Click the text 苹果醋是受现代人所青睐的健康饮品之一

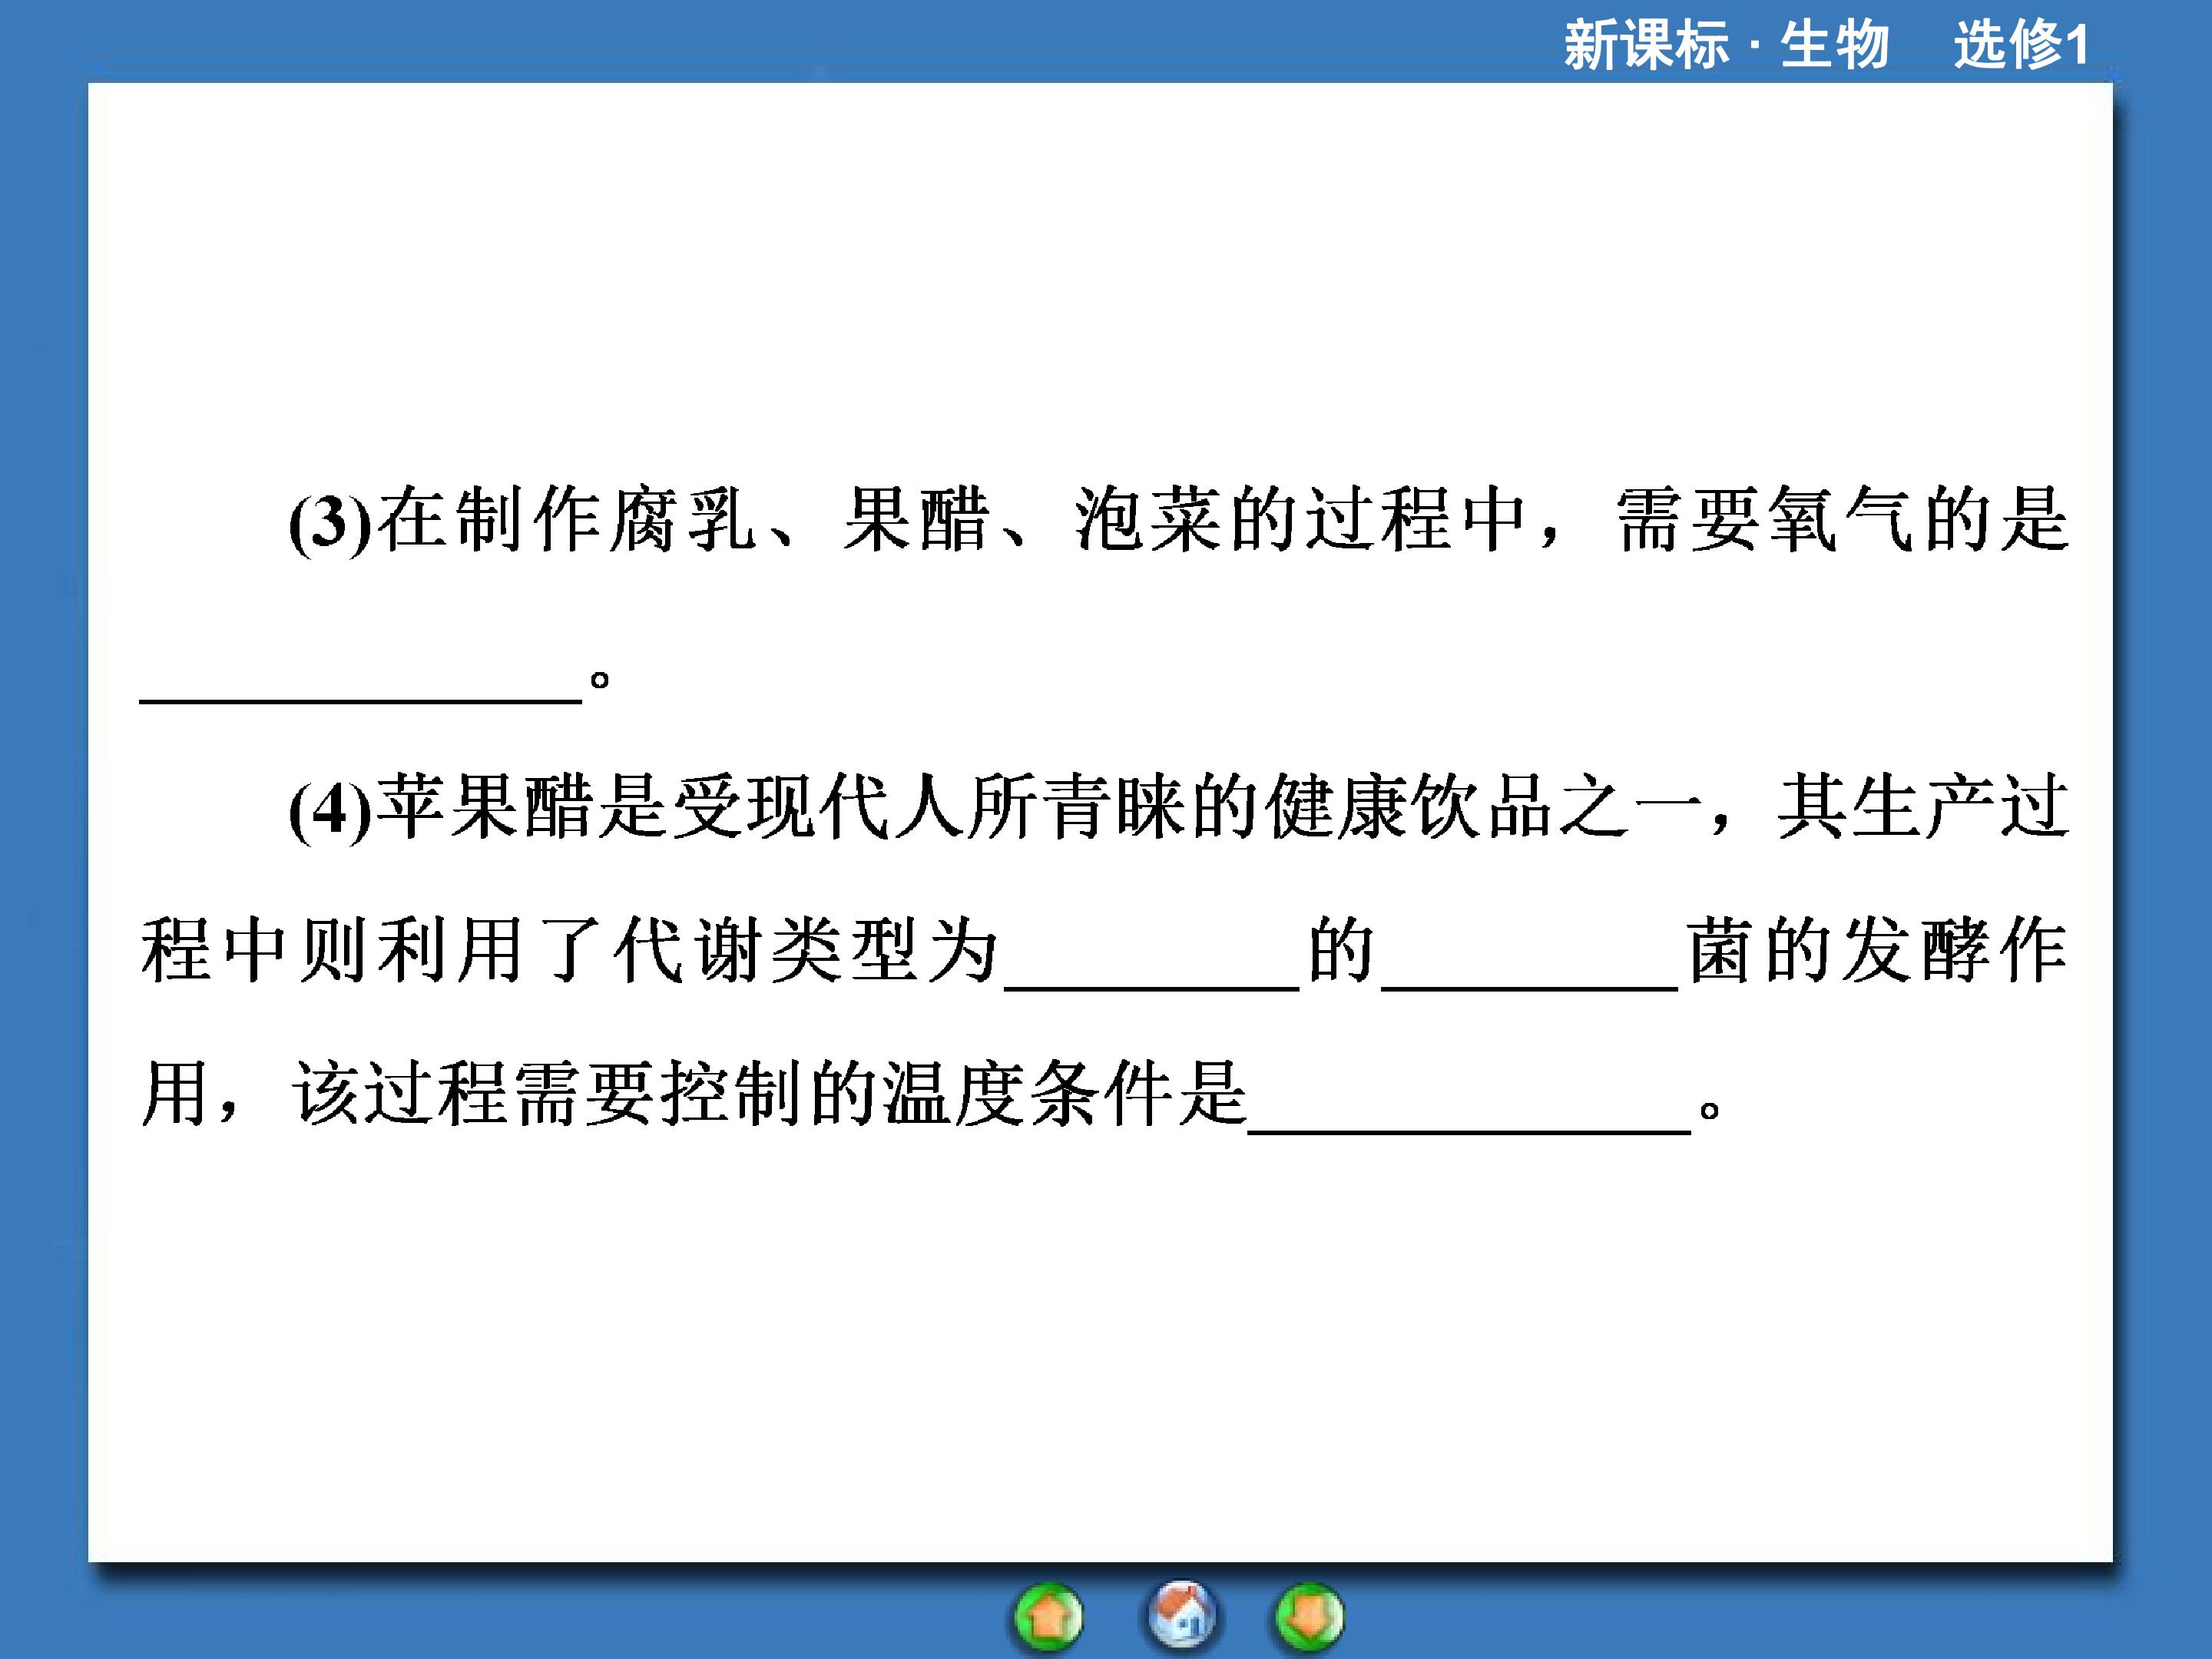click(x=1040, y=806)
